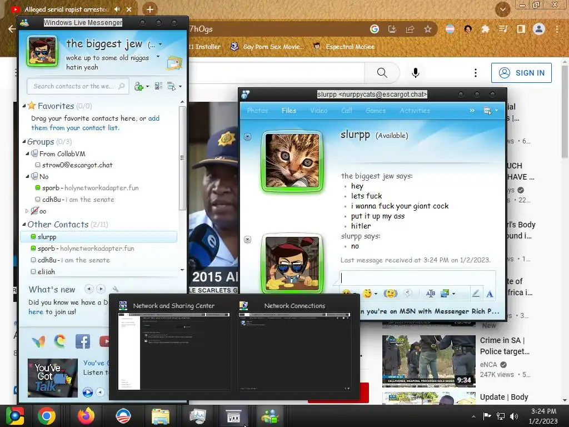
Task: Collapse the Favorites section
Action: click(24, 106)
